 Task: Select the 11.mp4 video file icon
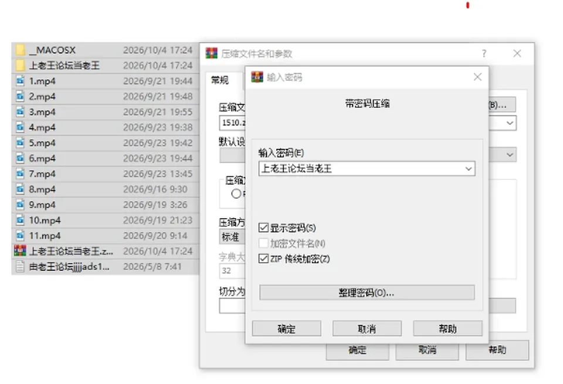[x=21, y=236]
